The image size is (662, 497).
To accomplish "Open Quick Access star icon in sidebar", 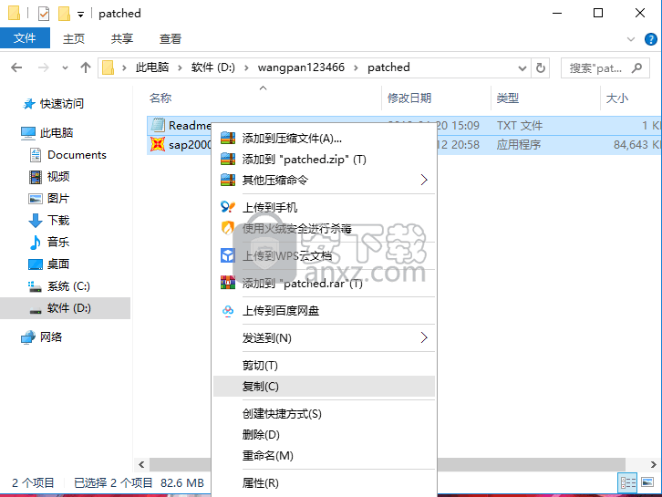I will (x=29, y=103).
